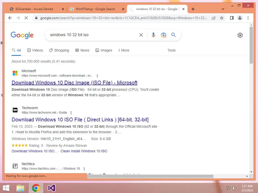Click the Microsoft favicon in results

pos(15,73)
